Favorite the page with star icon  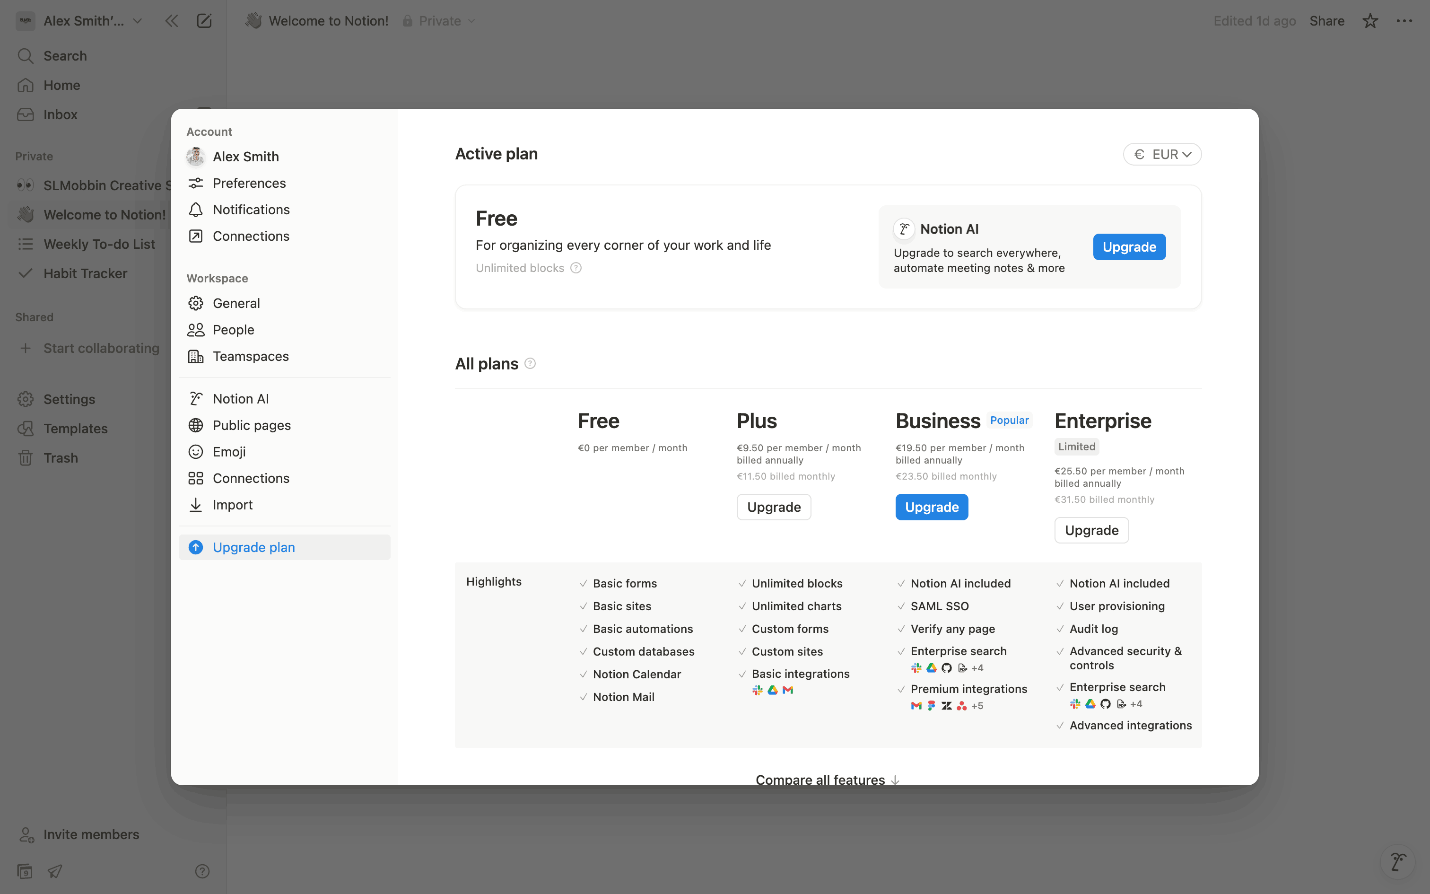click(1370, 21)
